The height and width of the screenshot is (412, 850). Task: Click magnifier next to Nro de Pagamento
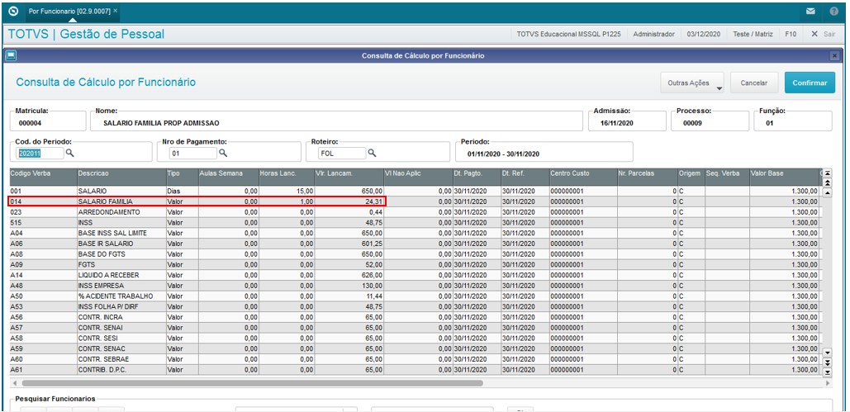tap(223, 154)
